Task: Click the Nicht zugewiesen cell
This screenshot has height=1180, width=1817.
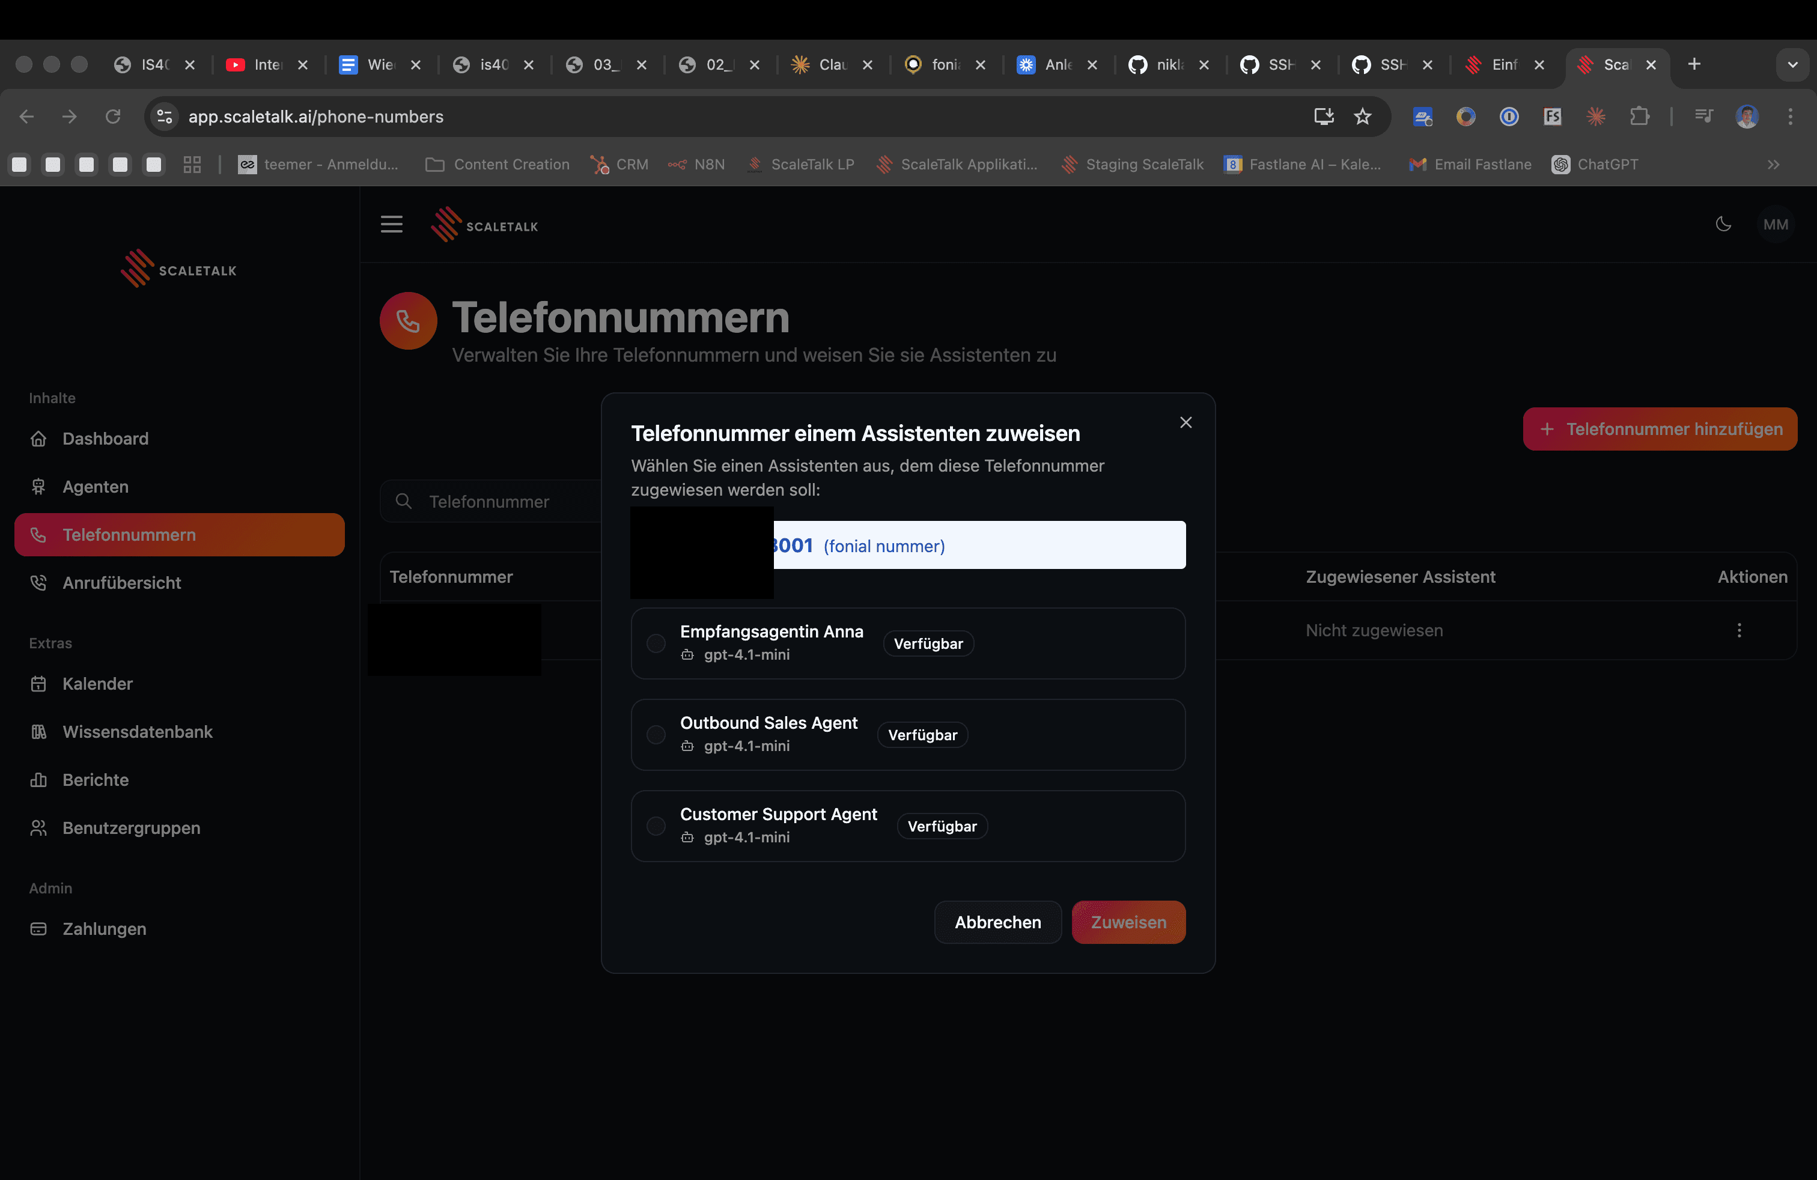Action: click(1374, 630)
